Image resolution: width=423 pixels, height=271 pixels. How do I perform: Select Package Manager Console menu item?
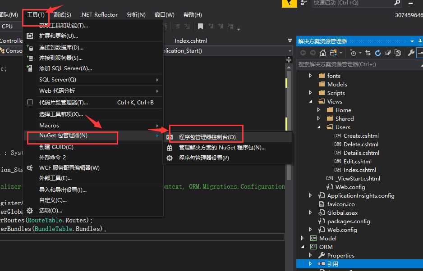(x=228, y=137)
